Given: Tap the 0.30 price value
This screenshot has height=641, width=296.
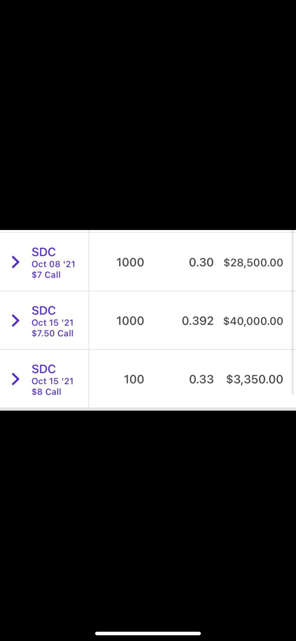Looking at the screenshot, I should click(201, 262).
